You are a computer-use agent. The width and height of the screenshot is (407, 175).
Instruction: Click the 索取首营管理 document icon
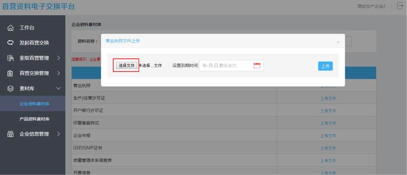pos(10,58)
